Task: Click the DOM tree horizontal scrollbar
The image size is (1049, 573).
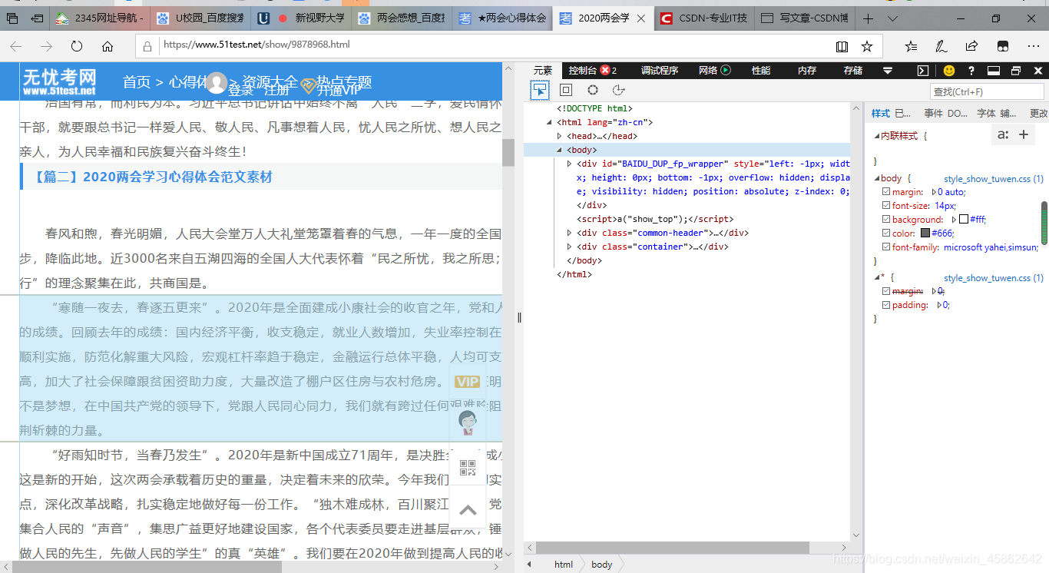Action: 672,548
